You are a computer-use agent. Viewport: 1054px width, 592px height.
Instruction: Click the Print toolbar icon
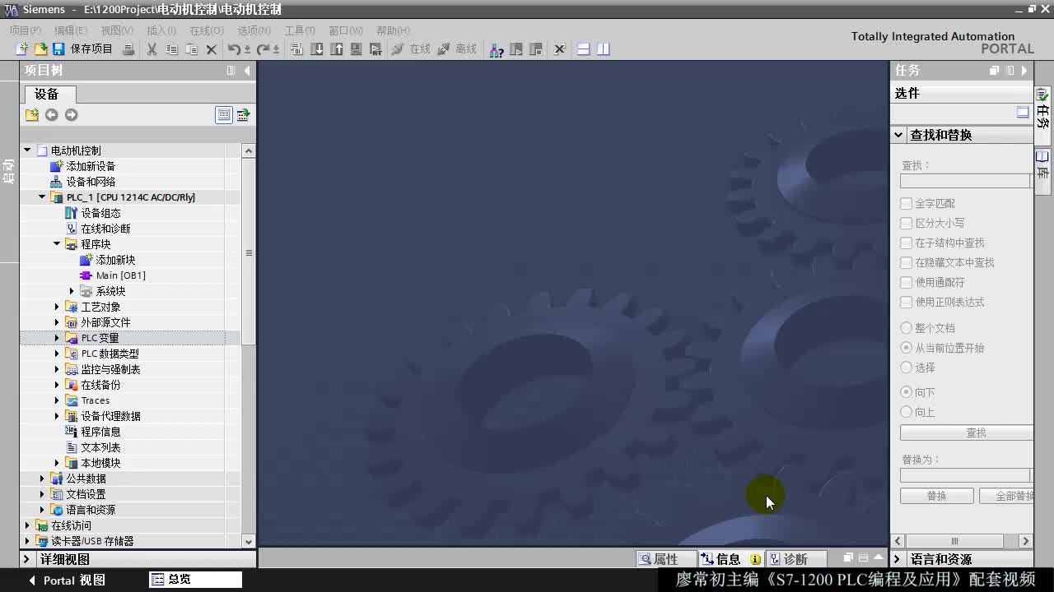[128, 49]
